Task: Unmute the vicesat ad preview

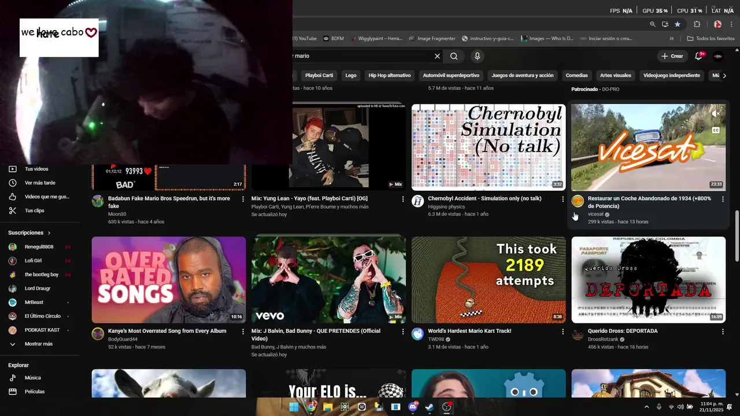Action: click(x=716, y=114)
